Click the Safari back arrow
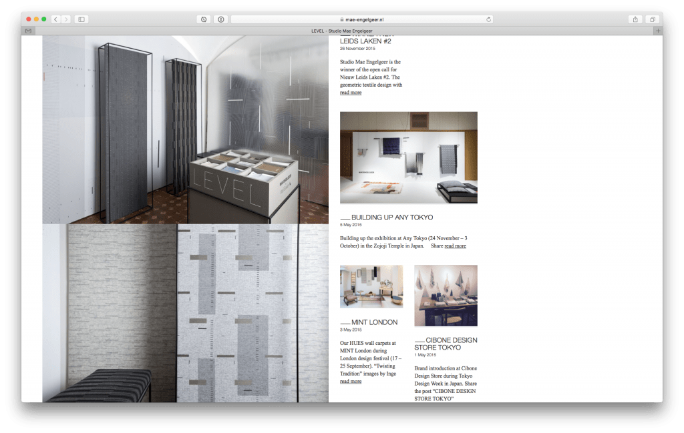This screenshot has width=684, height=433. pos(55,19)
